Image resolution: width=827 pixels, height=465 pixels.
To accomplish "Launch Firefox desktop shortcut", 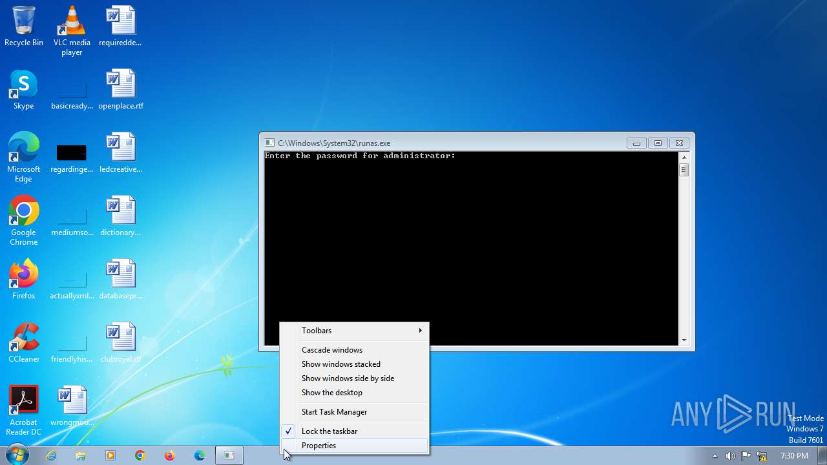I will (24, 279).
